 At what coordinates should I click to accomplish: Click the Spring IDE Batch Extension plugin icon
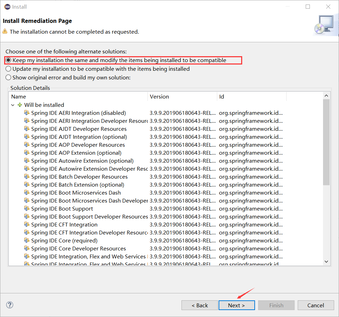pyautogui.click(x=27, y=185)
